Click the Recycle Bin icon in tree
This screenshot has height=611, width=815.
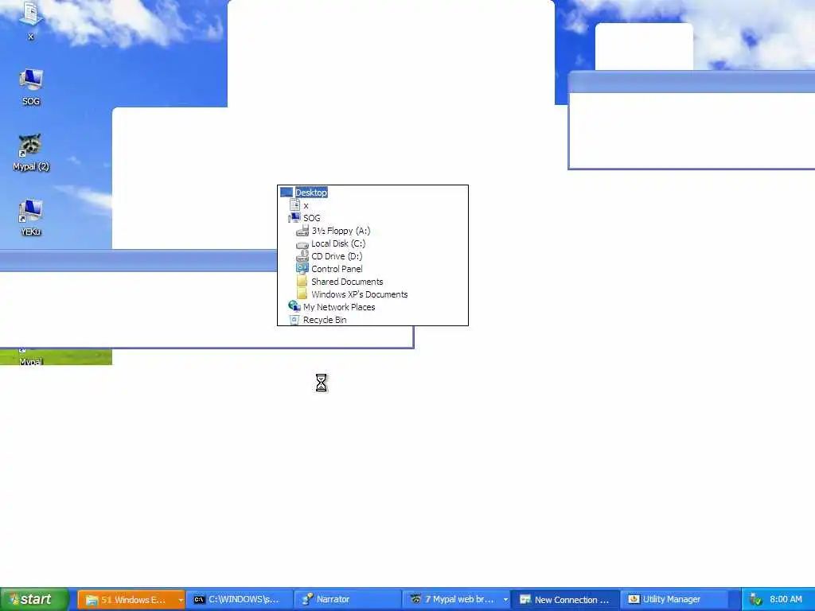(294, 320)
